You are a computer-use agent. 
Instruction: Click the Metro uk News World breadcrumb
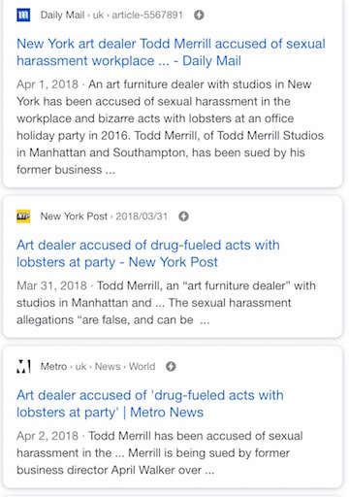tap(98, 366)
